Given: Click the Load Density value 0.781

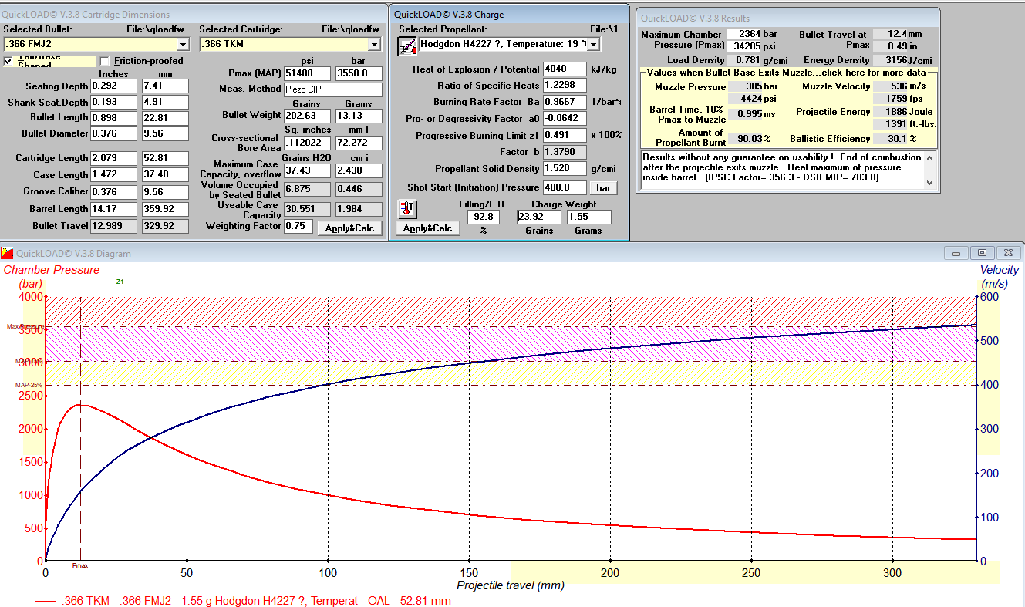Looking at the screenshot, I should tap(745, 60).
